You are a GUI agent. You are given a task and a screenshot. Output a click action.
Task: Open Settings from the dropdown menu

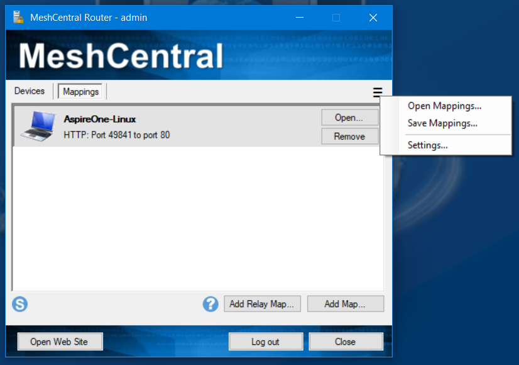427,145
